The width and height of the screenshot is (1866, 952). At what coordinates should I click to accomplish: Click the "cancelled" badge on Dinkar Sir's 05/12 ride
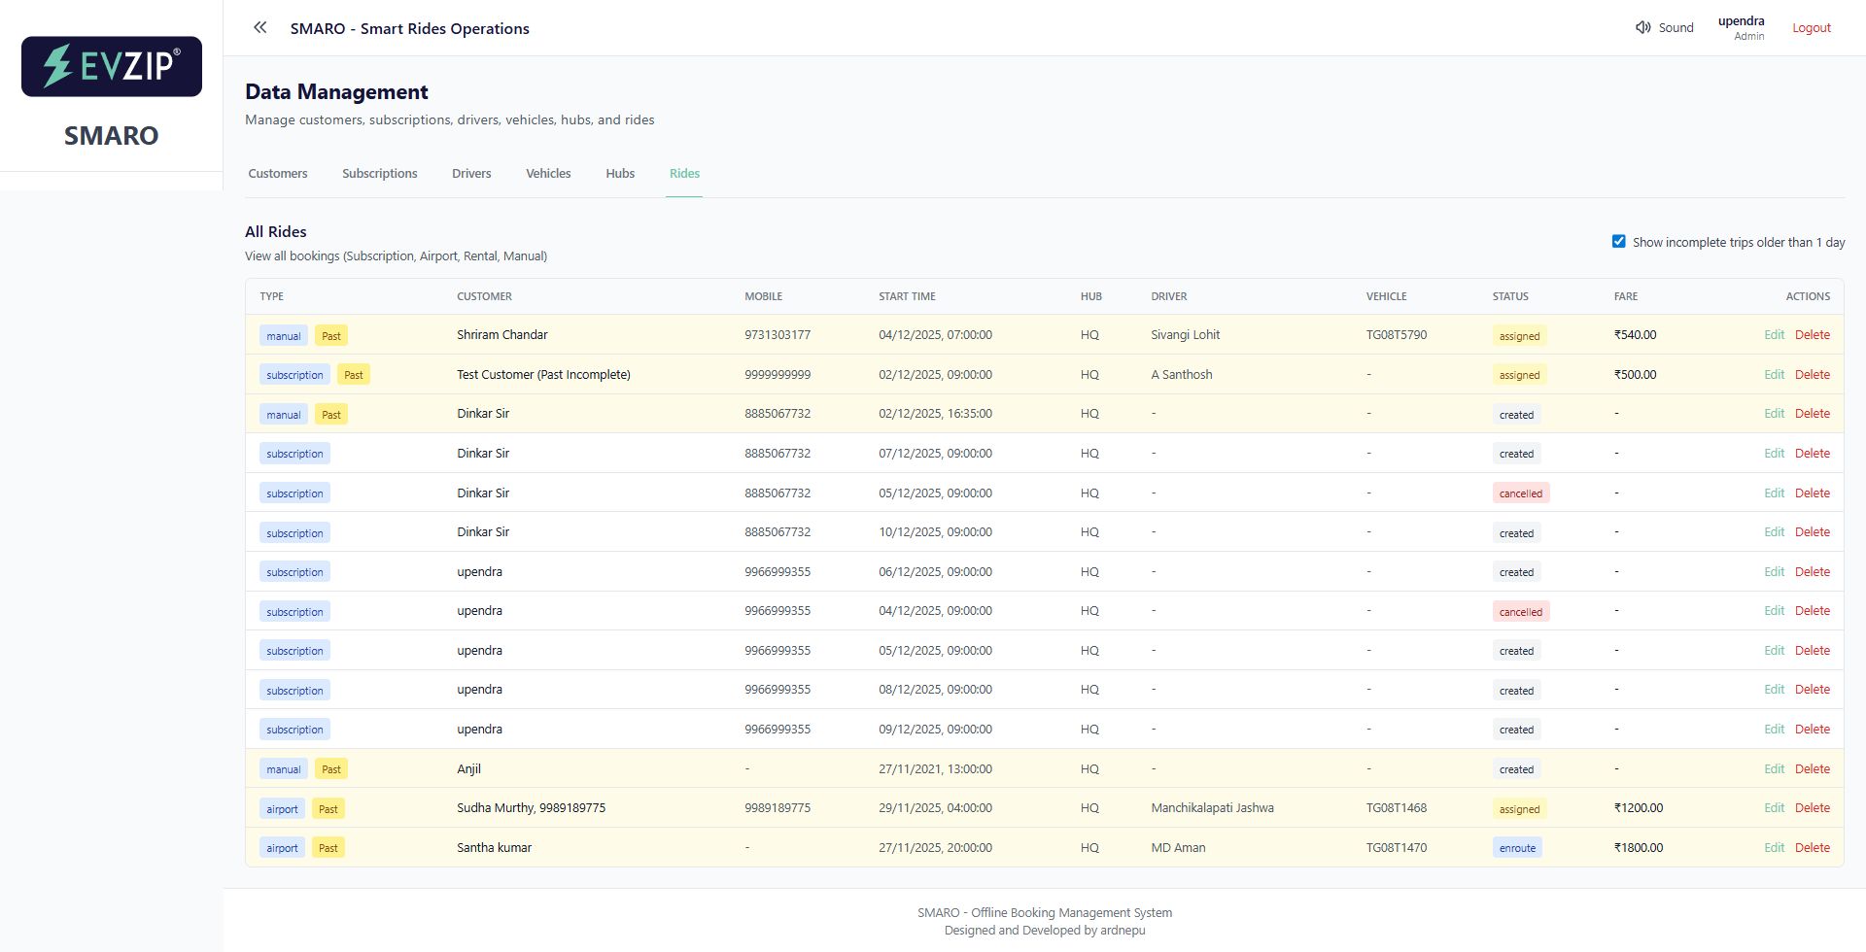[1520, 493]
